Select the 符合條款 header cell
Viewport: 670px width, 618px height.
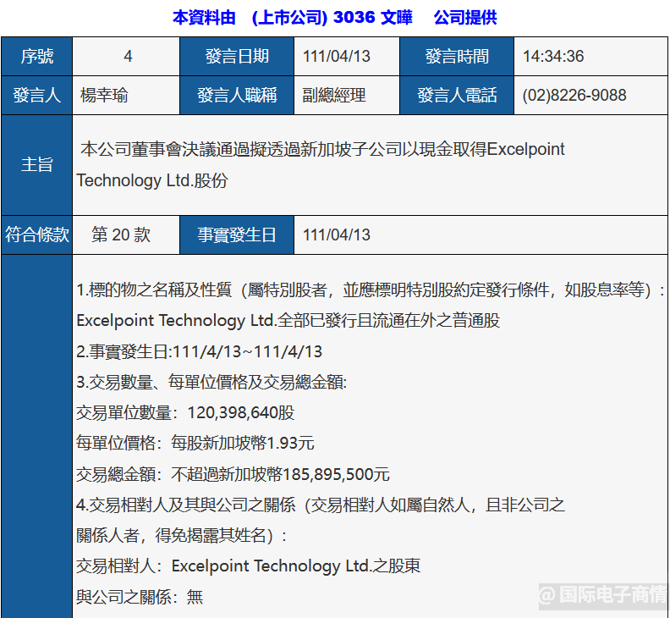pyautogui.click(x=36, y=235)
